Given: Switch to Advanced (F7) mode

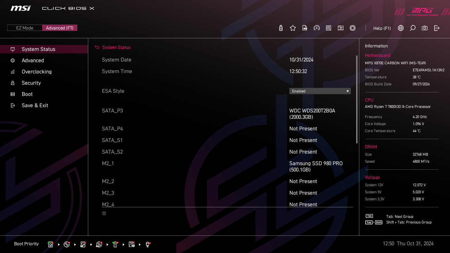Looking at the screenshot, I should (x=60, y=28).
